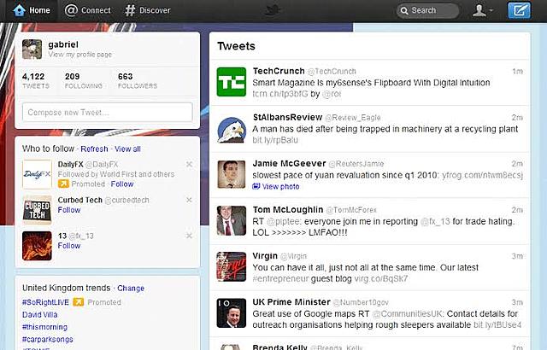Click Jamie McGeever's avatar
The height and width of the screenshot is (350, 547).
point(232,174)
